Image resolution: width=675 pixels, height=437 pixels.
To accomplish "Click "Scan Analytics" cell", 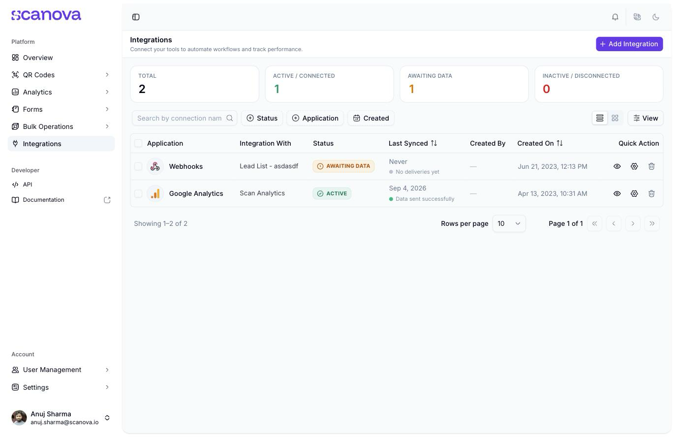I will tap(262, 193).
